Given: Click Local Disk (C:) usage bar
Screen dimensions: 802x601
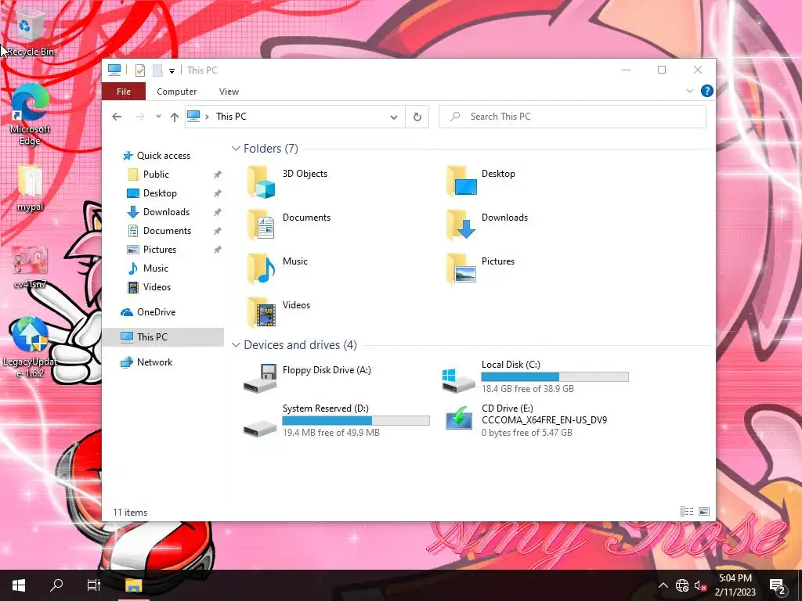Looking at the screenshot, I should (x=555, y=376).
